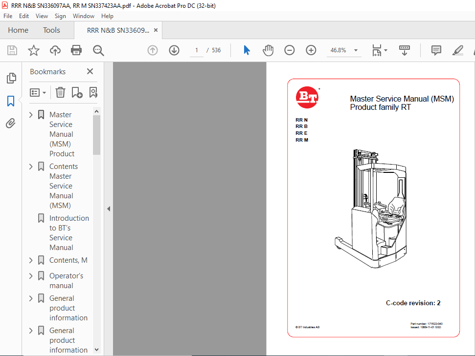475x356 pixels.
Task: Select the RRR N&B SN33609 document tab
Action: [x=118, y=30]
